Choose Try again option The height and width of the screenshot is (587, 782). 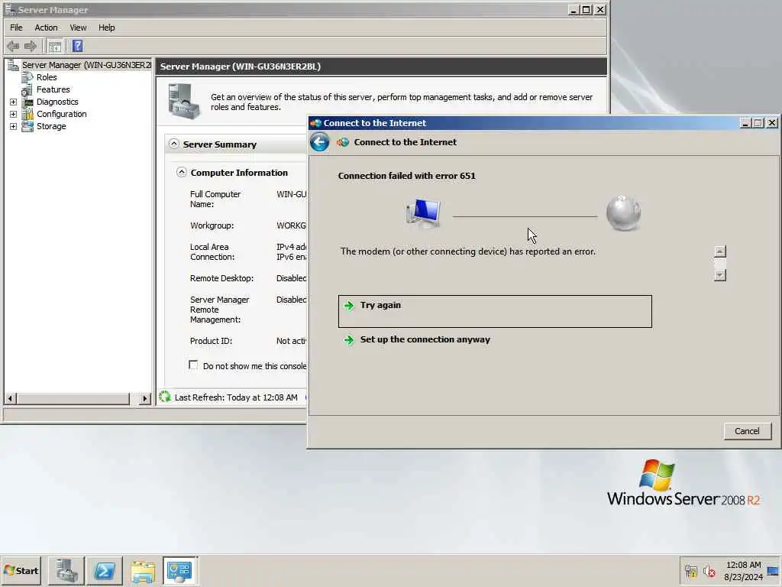(495, 312)
